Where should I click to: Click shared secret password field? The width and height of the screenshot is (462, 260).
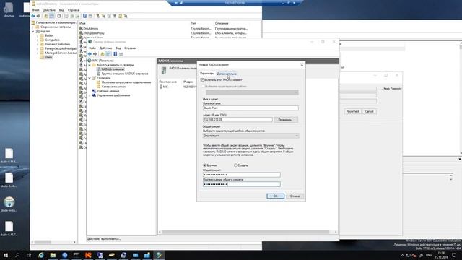point(242,175)
